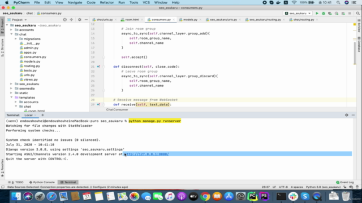362x203 pixels.
Task: Click the LF line separator in status bar
Action: pyautogui.click(x=274, y=187)
